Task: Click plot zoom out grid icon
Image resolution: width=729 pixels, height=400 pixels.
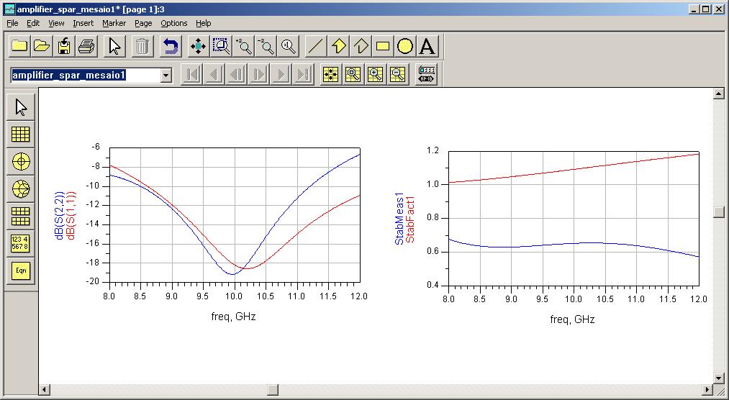Action: (x=397, y=74)
